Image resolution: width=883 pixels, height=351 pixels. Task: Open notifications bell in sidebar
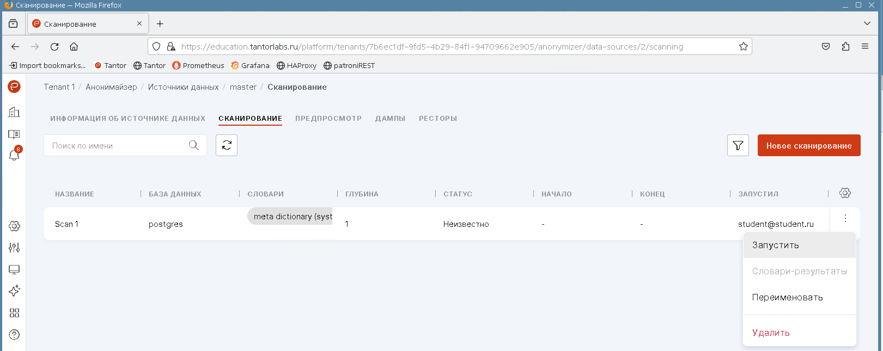click(x=14, y=155)
